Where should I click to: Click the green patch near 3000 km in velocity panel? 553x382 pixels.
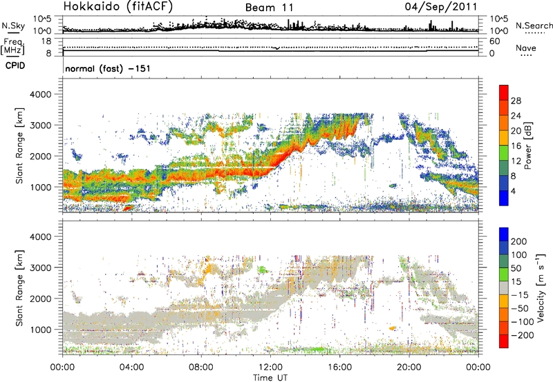point(262,270)
